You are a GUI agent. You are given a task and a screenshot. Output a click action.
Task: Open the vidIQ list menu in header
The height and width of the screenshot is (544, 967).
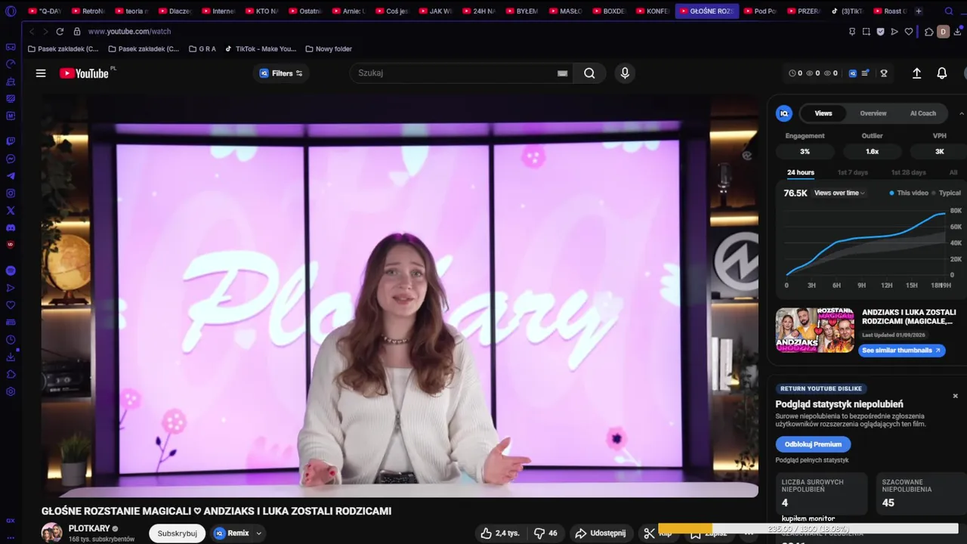(x=865, y=73)
